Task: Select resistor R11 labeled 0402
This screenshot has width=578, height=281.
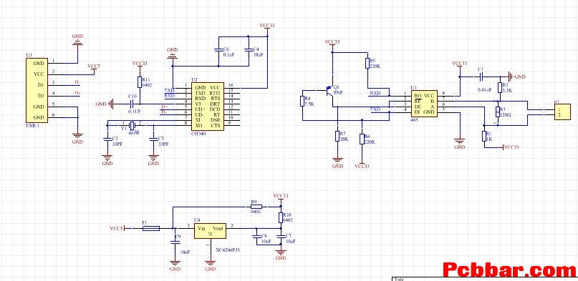Action: [140, 82]
